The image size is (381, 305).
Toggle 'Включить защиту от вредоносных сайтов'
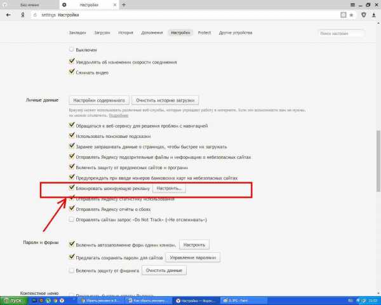71,167
